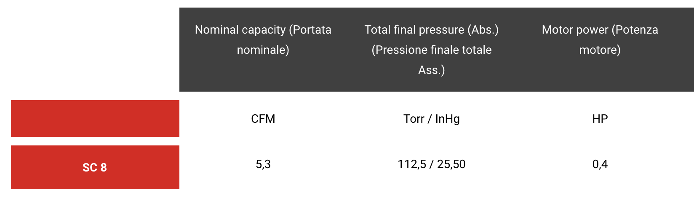Select the "Torr" unit text
This screenshot has width=694, height=211.
click(x=414, y=119)
